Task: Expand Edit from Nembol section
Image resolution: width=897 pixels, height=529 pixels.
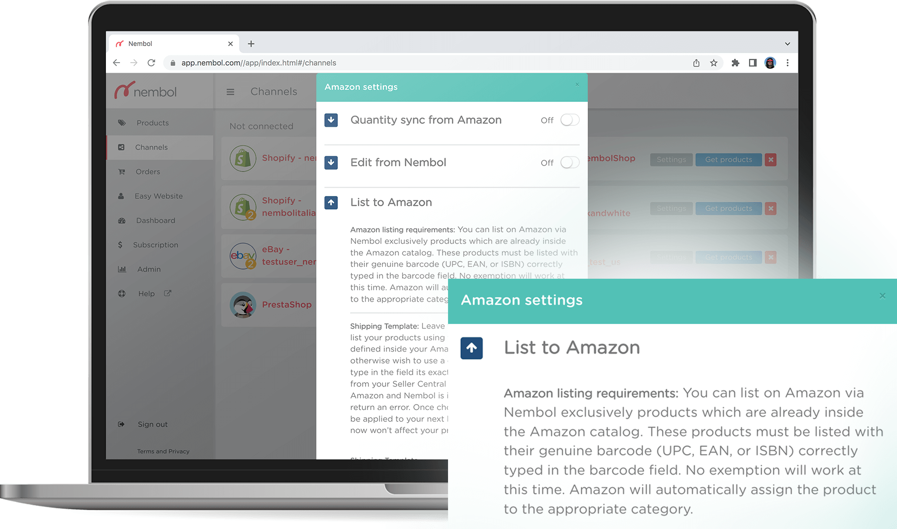Action: [331, 163]
